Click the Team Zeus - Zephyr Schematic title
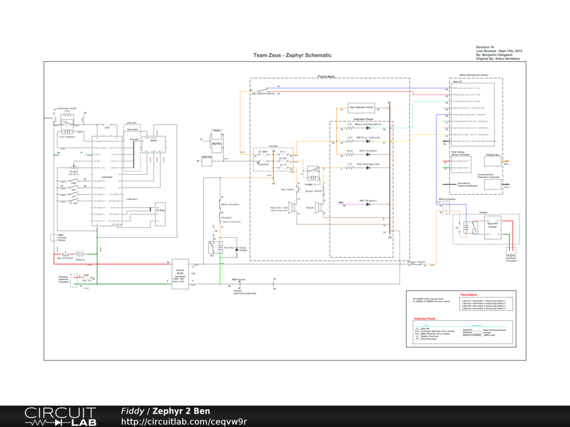The image size is (570, 427). click(x=292, y=55)
